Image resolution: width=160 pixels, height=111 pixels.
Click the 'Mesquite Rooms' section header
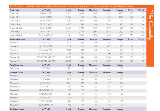tap(16, 72)
